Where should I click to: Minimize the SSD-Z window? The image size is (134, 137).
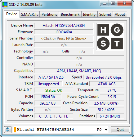point(105,3)
